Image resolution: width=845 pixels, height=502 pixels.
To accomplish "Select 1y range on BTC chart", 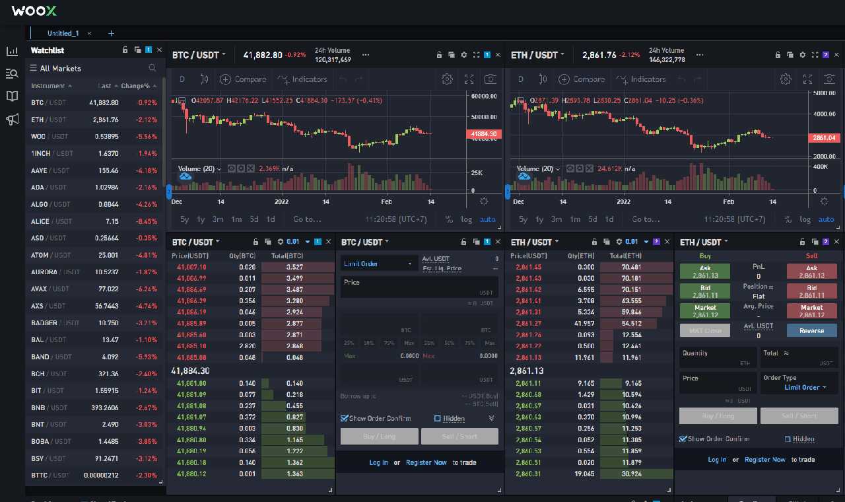I will point(201,219).
